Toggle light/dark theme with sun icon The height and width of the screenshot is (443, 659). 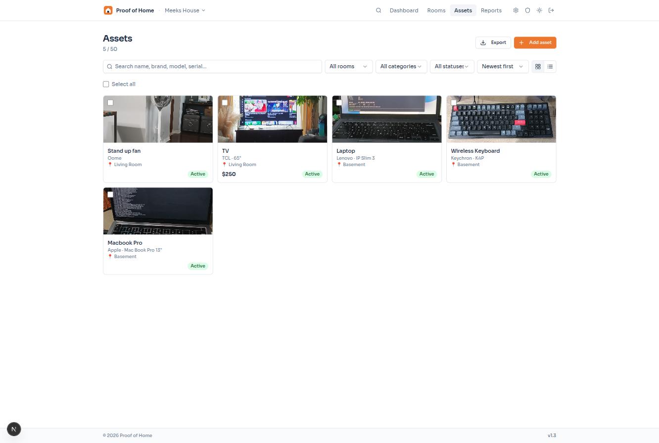pyautogui.click(x=539, y=10)
